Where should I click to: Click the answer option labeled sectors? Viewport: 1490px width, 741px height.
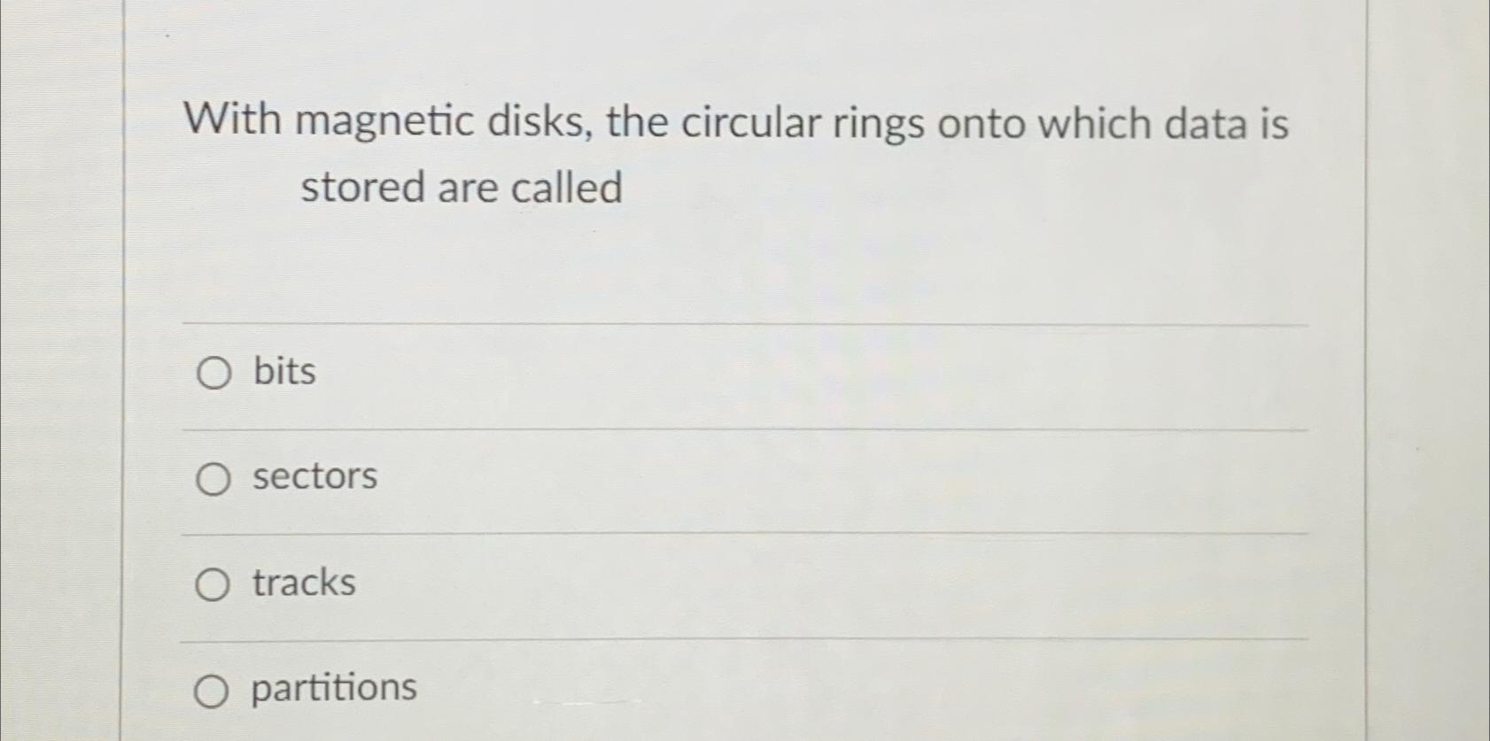pos(313,478)
